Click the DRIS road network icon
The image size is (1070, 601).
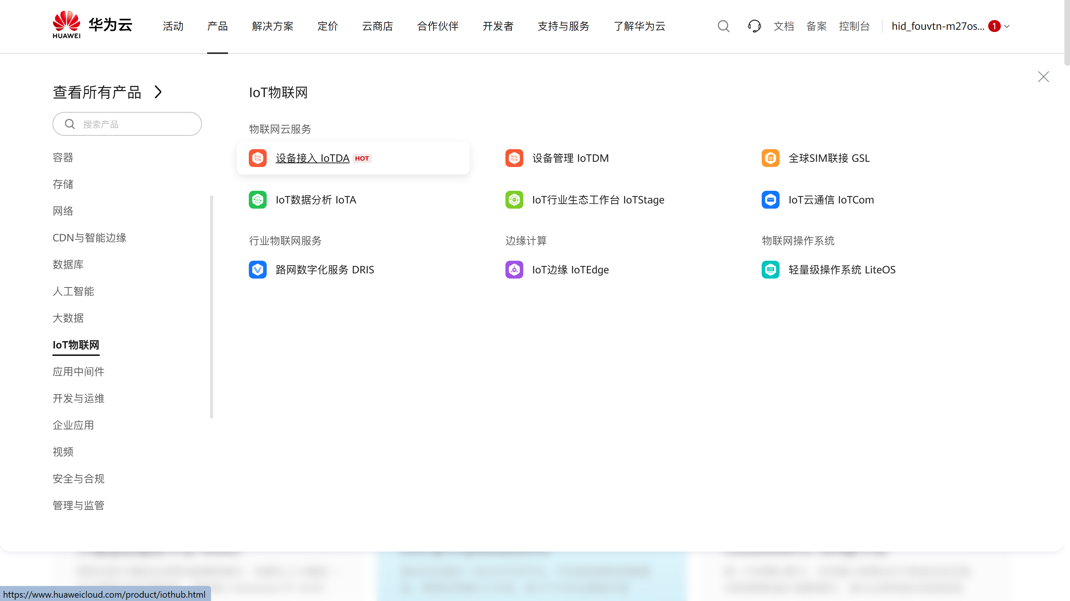[257, 270]
